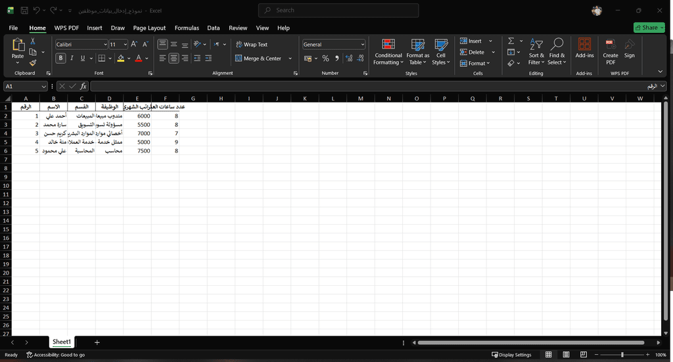Image resolution: width=673 pixels, height=362 pixels.
Task: Click Increase Font Size icon
Action: click(134, 44)
